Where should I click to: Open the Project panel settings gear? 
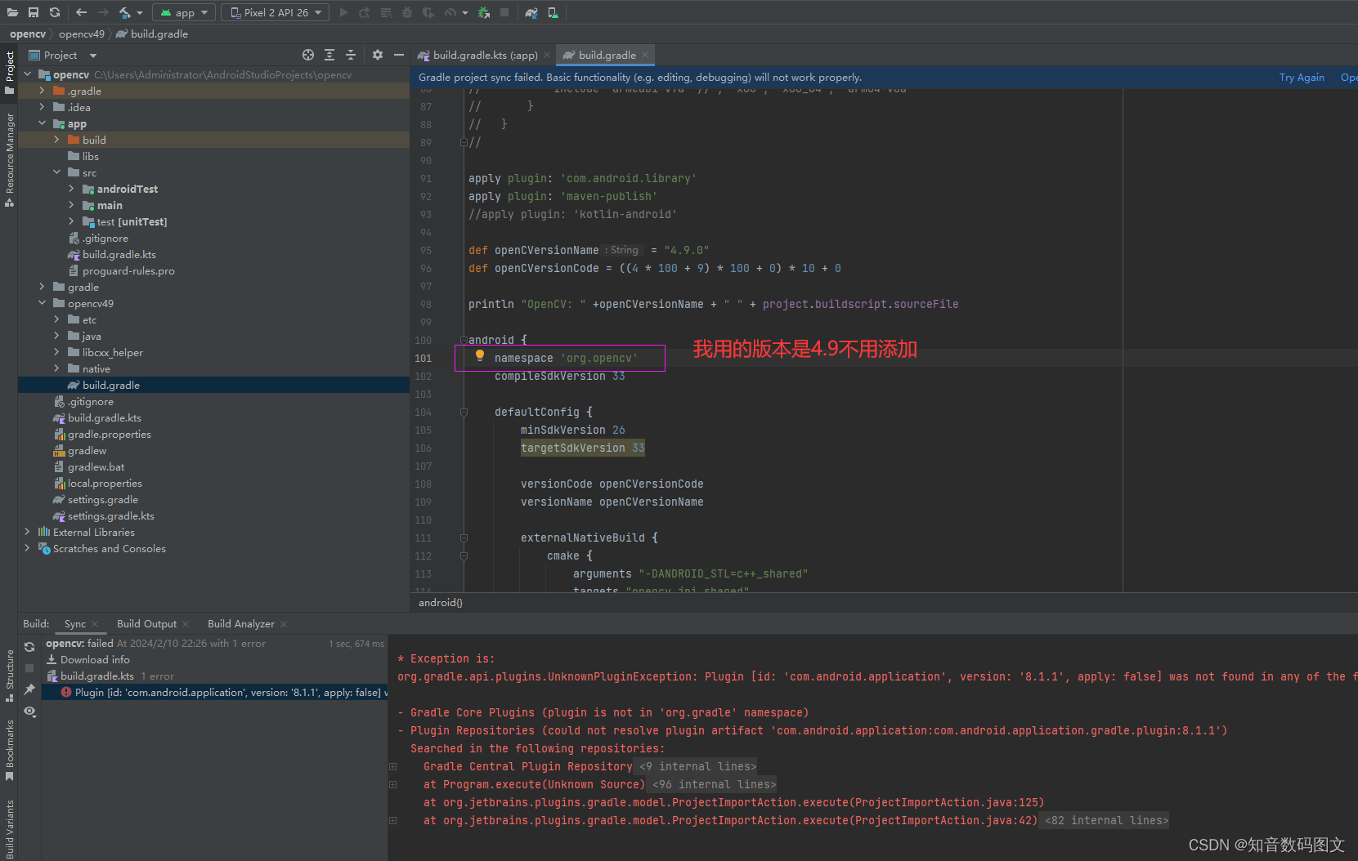pyautogui.click(x=377, y=54)
